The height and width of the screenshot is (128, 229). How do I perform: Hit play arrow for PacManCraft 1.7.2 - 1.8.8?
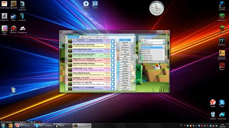(113, 70)
